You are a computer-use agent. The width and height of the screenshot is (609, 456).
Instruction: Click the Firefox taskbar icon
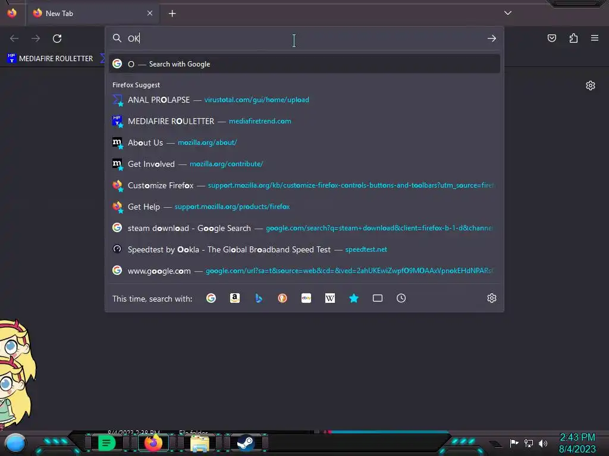153,443
